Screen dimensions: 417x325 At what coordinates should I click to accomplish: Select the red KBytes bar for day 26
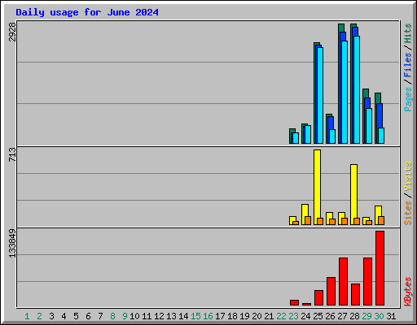tap(331, 292)
